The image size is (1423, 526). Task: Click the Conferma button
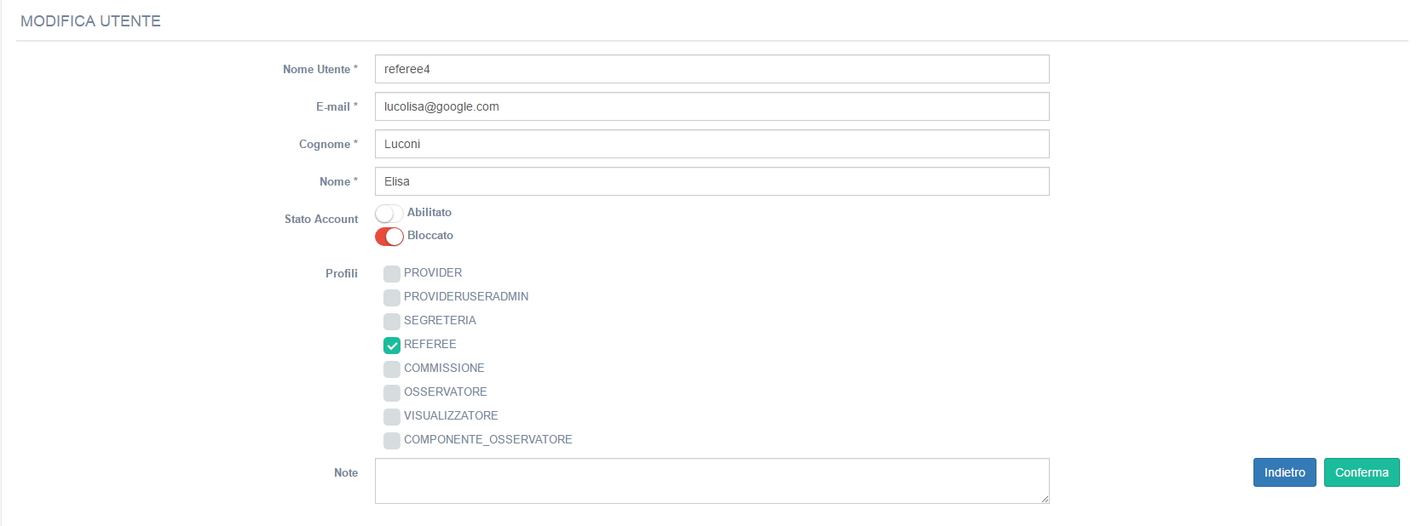[1361, 472]
